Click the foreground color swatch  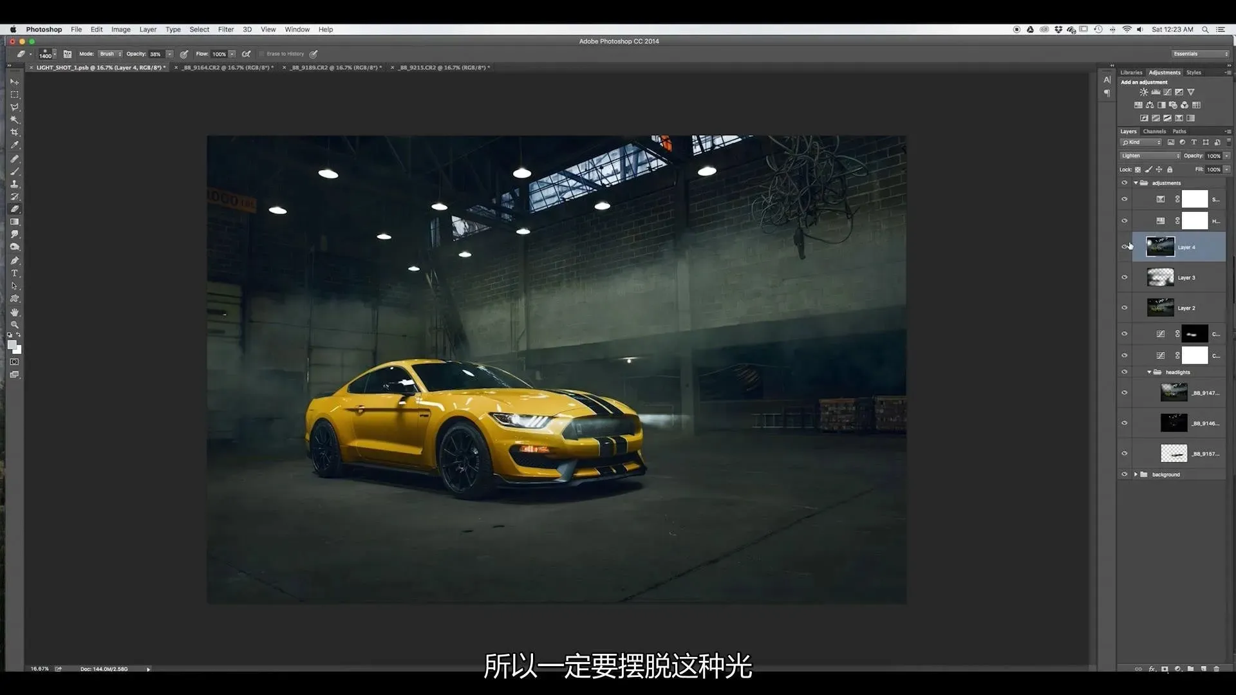12,345
